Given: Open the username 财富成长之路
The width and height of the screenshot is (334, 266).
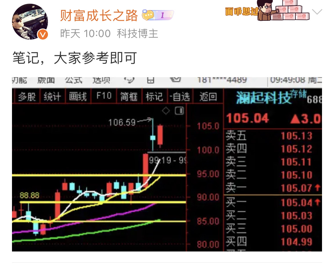Looking at the screenshot, I should coord(99,15).
